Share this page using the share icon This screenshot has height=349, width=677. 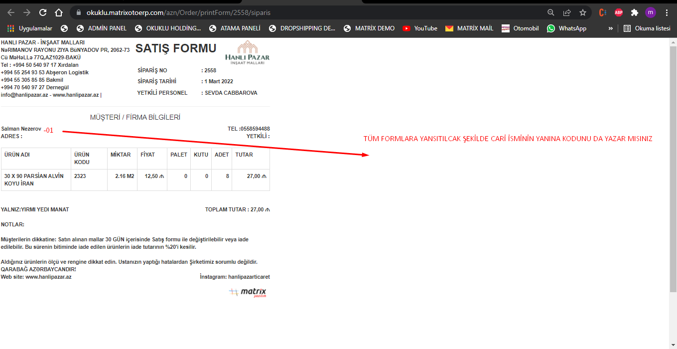(x=567, y=12)
